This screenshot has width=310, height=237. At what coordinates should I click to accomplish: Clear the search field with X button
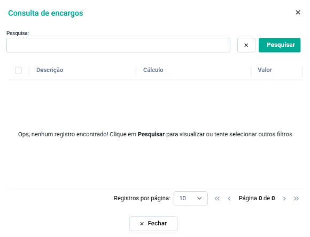point(246,45)
